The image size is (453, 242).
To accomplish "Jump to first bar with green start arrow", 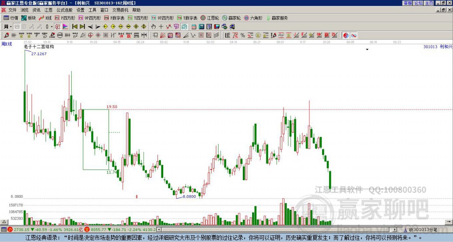I will click(74, 26).
